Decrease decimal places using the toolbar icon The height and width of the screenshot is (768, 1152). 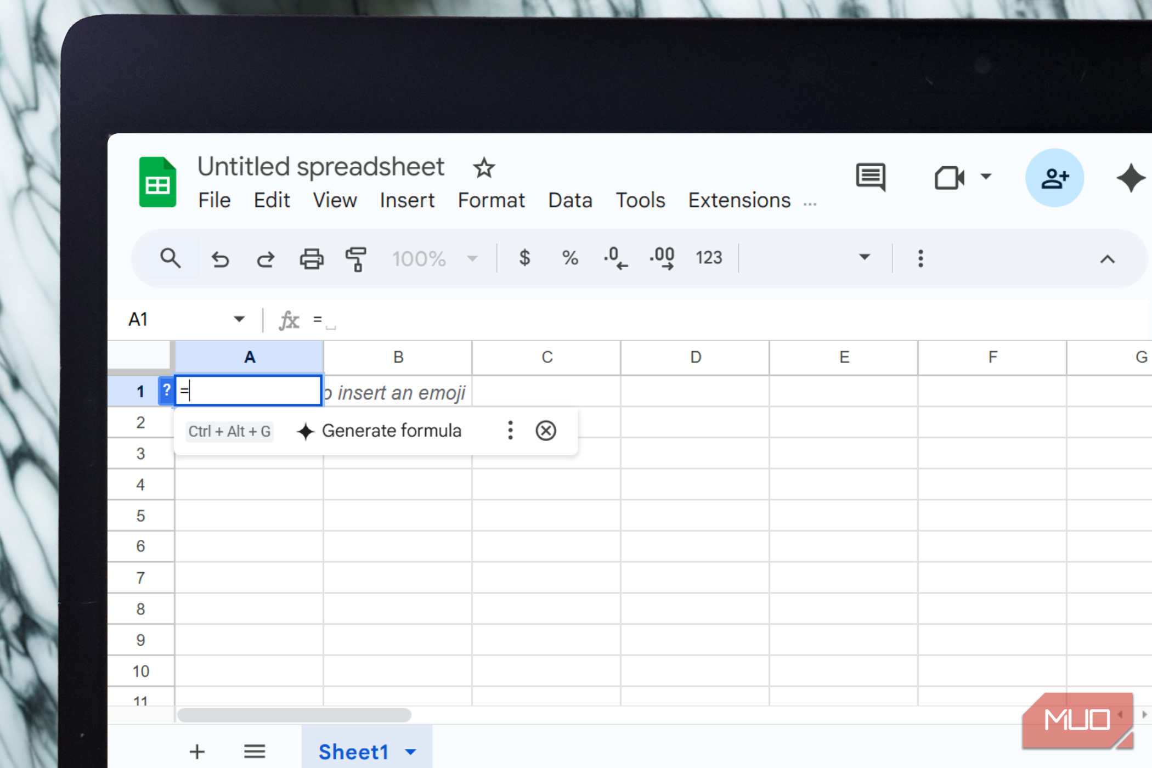click(x=615, y=258)
